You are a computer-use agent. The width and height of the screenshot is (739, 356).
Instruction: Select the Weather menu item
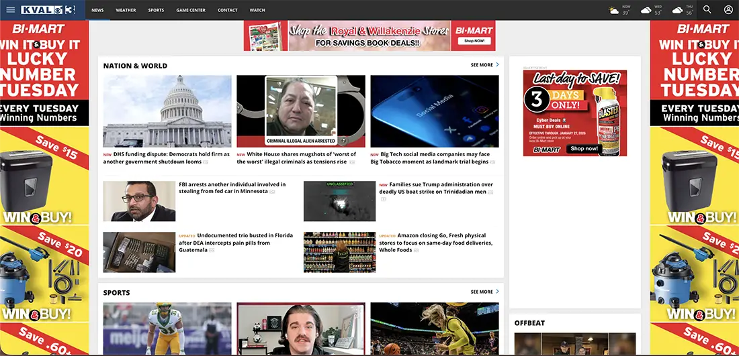click(126, 10)
